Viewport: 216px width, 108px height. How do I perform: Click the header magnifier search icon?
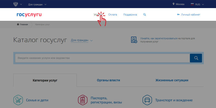pos(144,15)
